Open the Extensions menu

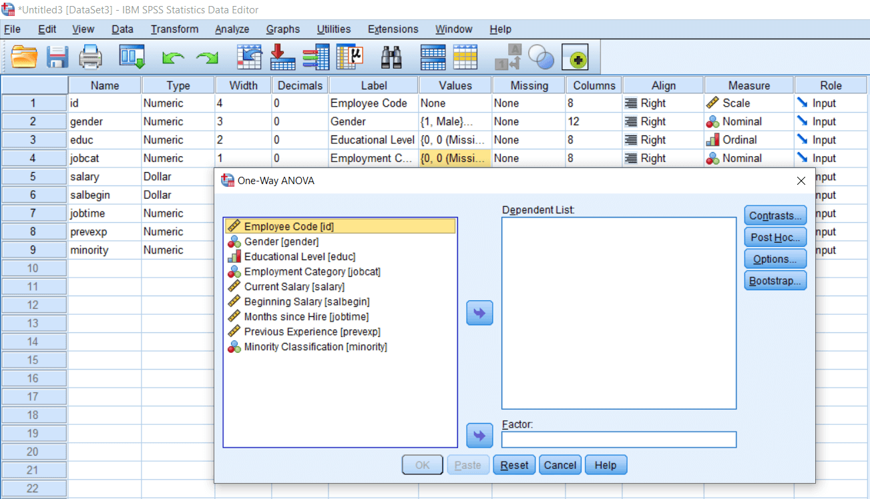click(393, 29)
